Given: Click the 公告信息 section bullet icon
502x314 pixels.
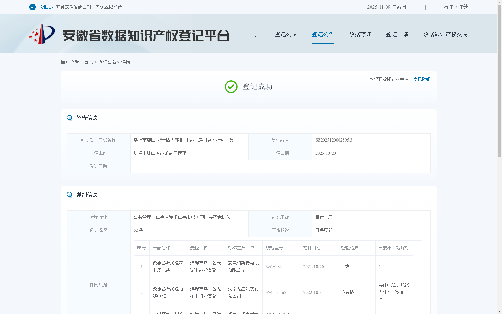Looking at the screenshot, I should pyautogui.click(x=70, y=118).
